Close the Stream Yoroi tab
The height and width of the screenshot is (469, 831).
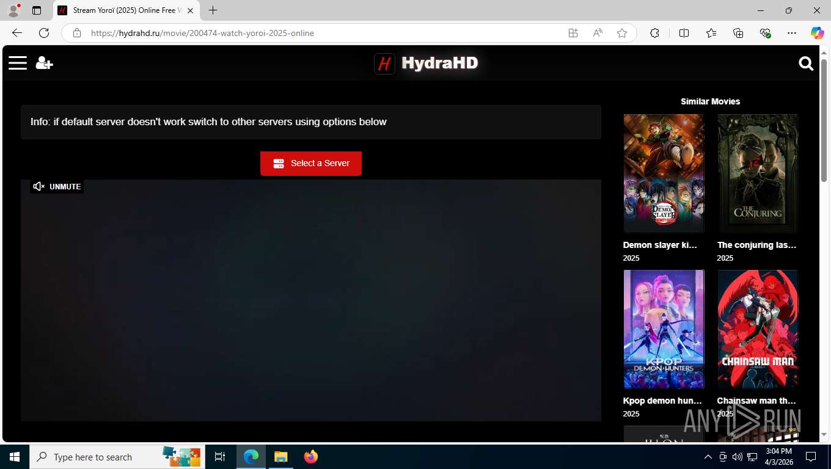pyautogui.click(x=190, y=10)
